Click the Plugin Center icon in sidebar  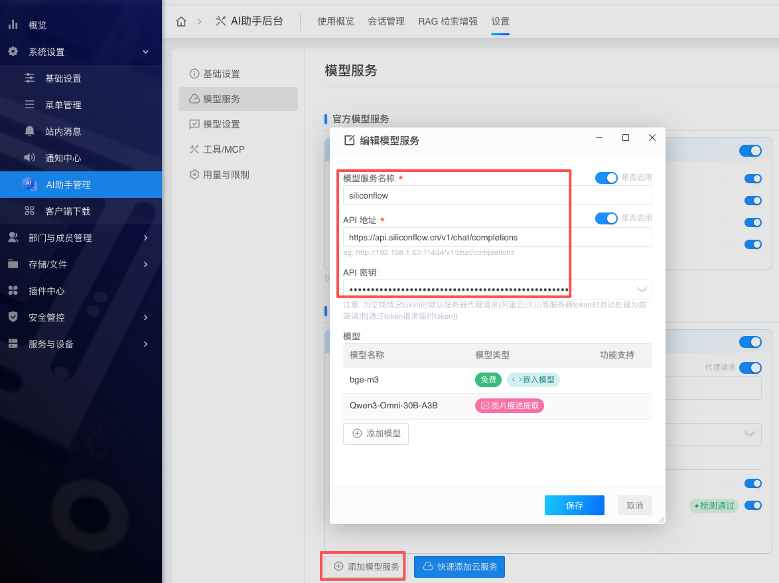[13, 291]
